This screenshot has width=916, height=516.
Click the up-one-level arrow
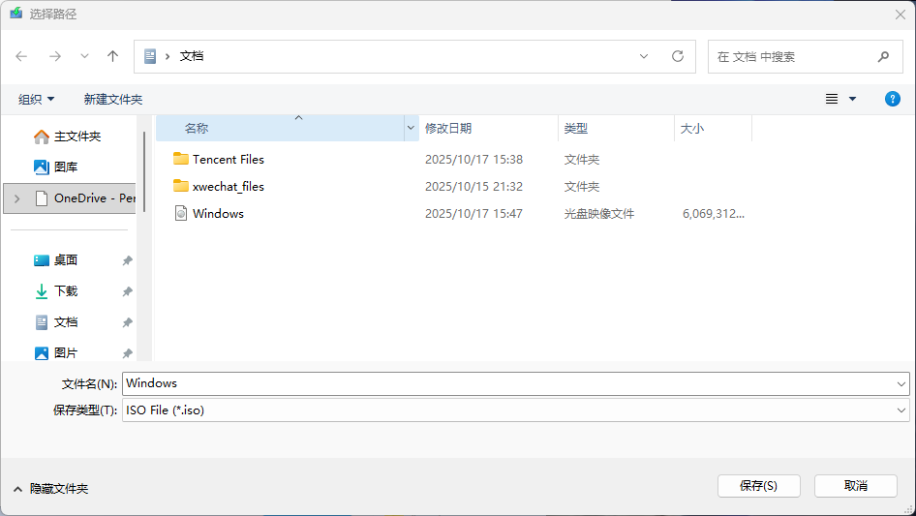112,56
